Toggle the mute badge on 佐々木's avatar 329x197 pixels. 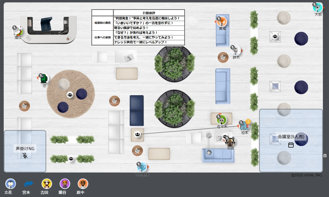coord(218,116)
